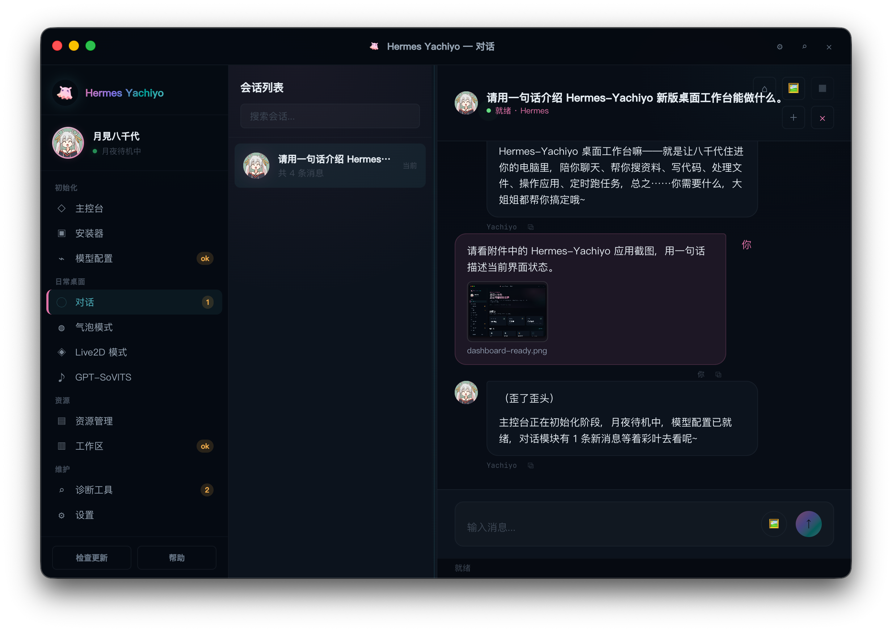
Task: Open 诊断工具 in the sidebar
Action: [x=134, y=490]
